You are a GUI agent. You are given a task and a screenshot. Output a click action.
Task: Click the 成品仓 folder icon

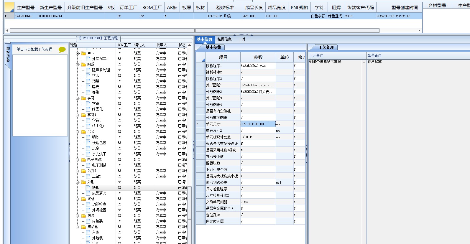coord(83,227)
